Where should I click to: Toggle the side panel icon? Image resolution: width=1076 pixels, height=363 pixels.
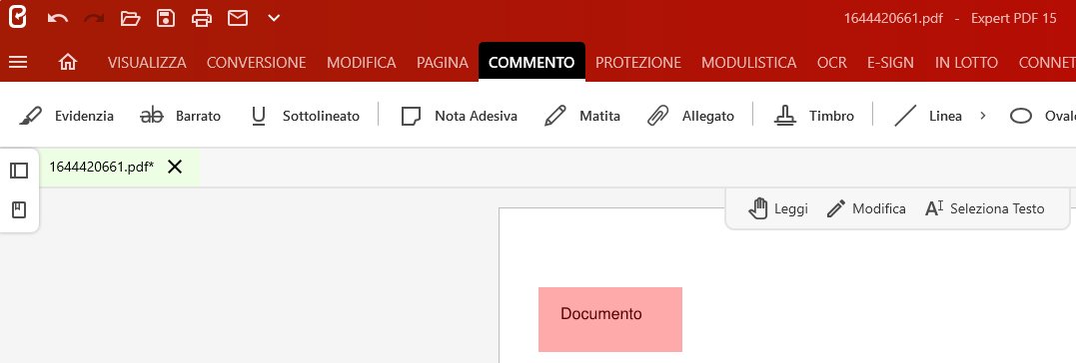19,171
